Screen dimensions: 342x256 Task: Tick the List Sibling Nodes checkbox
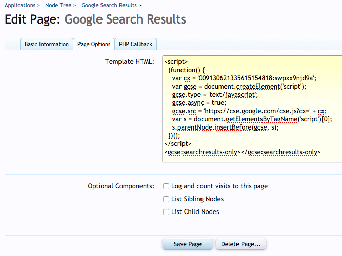pos(166,199)
